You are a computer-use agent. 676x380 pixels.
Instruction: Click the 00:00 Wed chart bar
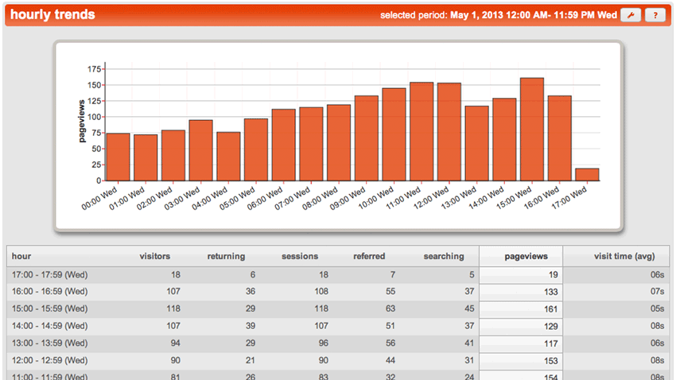pos(118,157)
